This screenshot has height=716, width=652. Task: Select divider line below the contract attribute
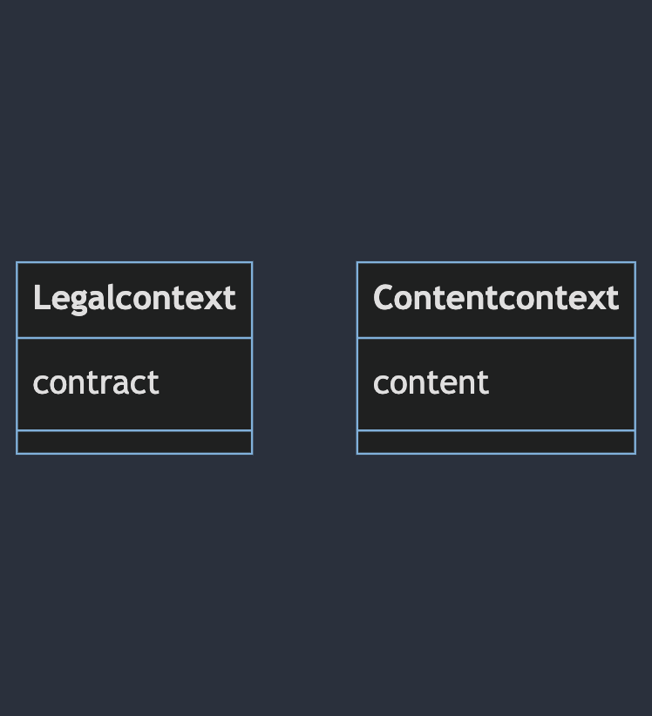[134, 430]
